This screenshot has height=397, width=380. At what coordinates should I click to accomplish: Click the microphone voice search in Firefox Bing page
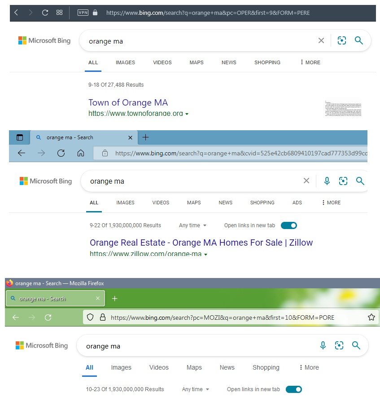click(323, 345)
